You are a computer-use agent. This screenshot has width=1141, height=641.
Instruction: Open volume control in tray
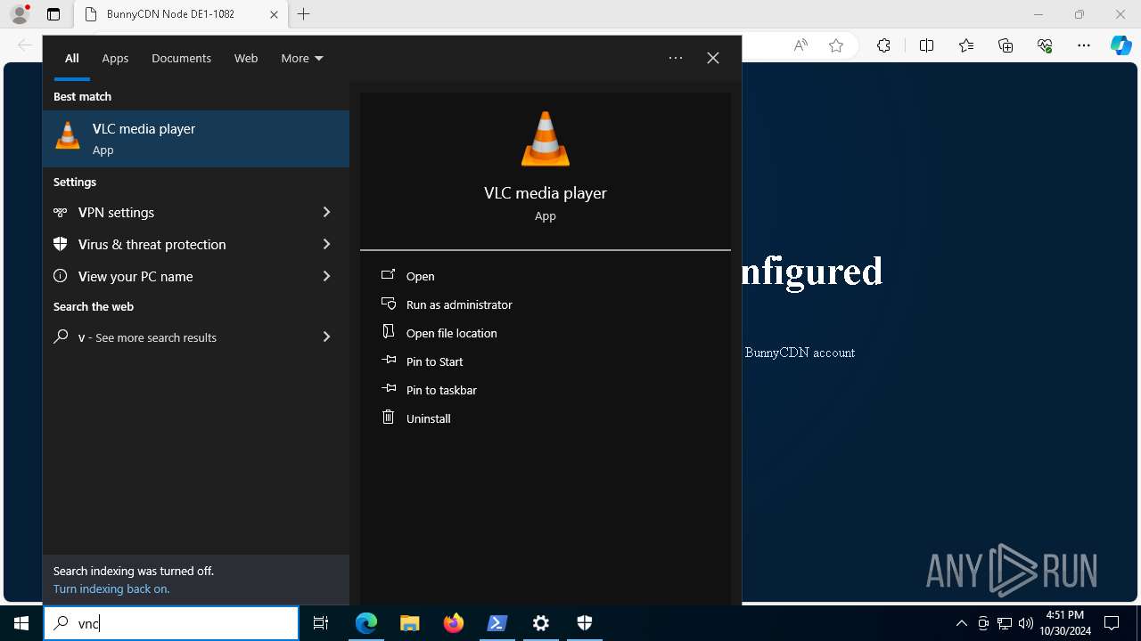tap(1025, 623)
